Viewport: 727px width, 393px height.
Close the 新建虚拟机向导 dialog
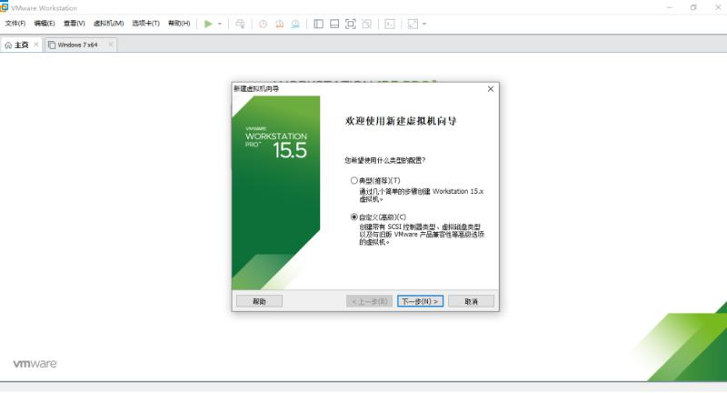pyautogui.click(x=491, y=88)
